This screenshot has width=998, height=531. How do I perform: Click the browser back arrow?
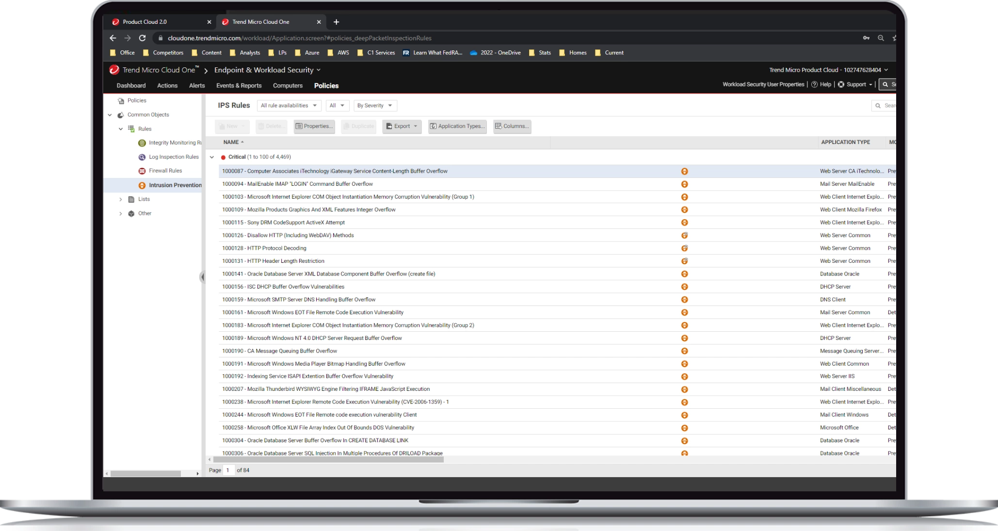pyautogui.click(x=113, y=38)
